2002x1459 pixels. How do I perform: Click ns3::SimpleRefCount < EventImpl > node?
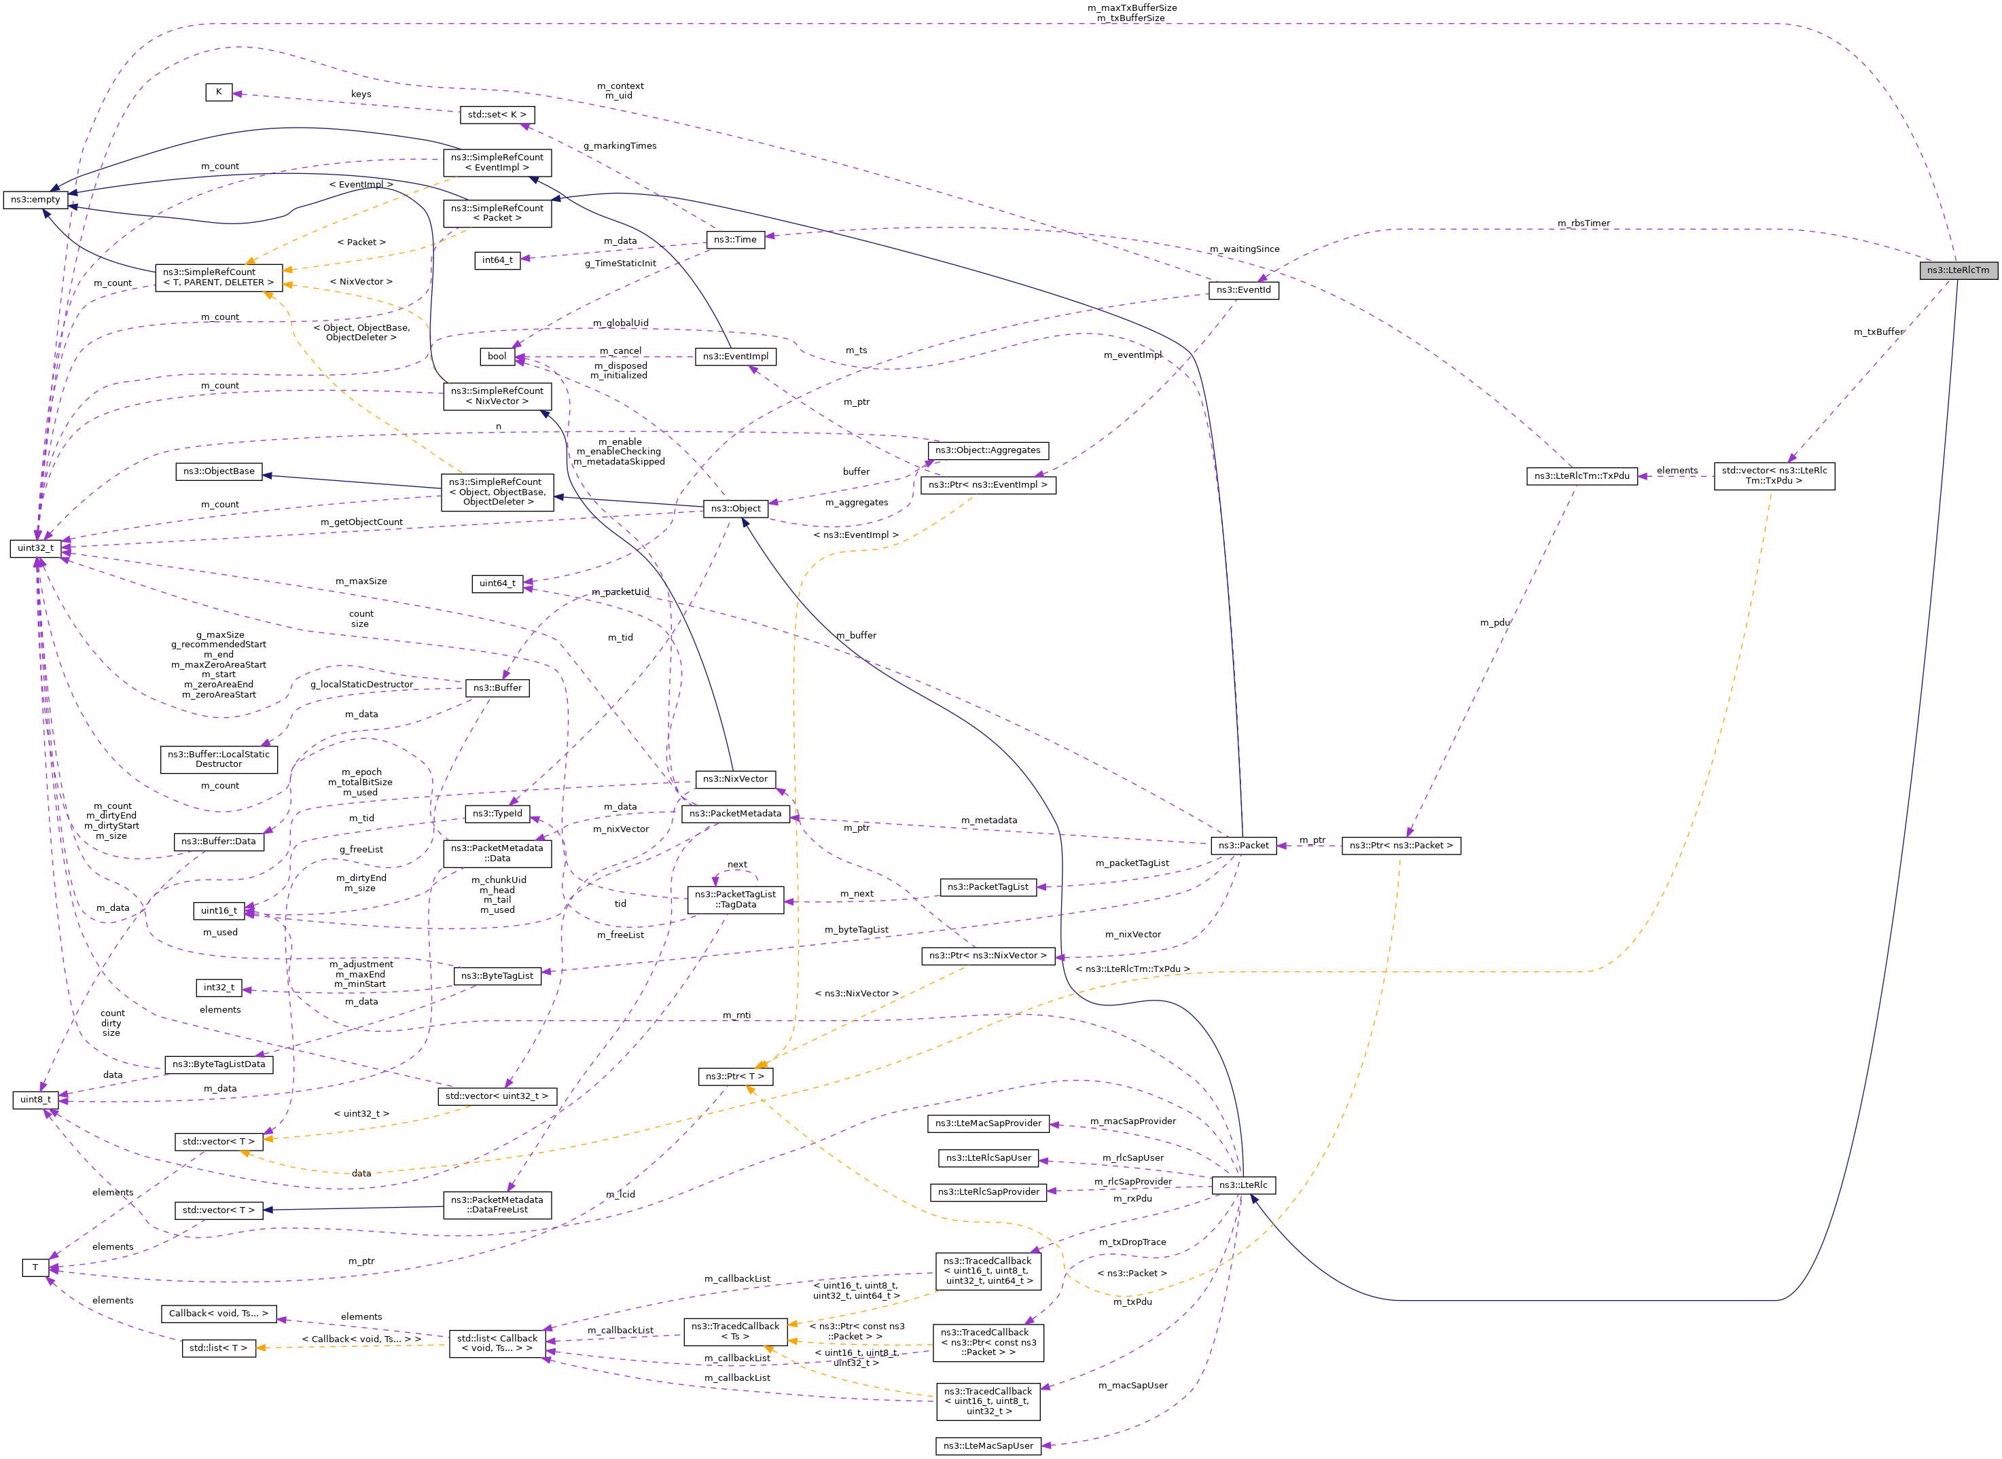coord(497,162)
